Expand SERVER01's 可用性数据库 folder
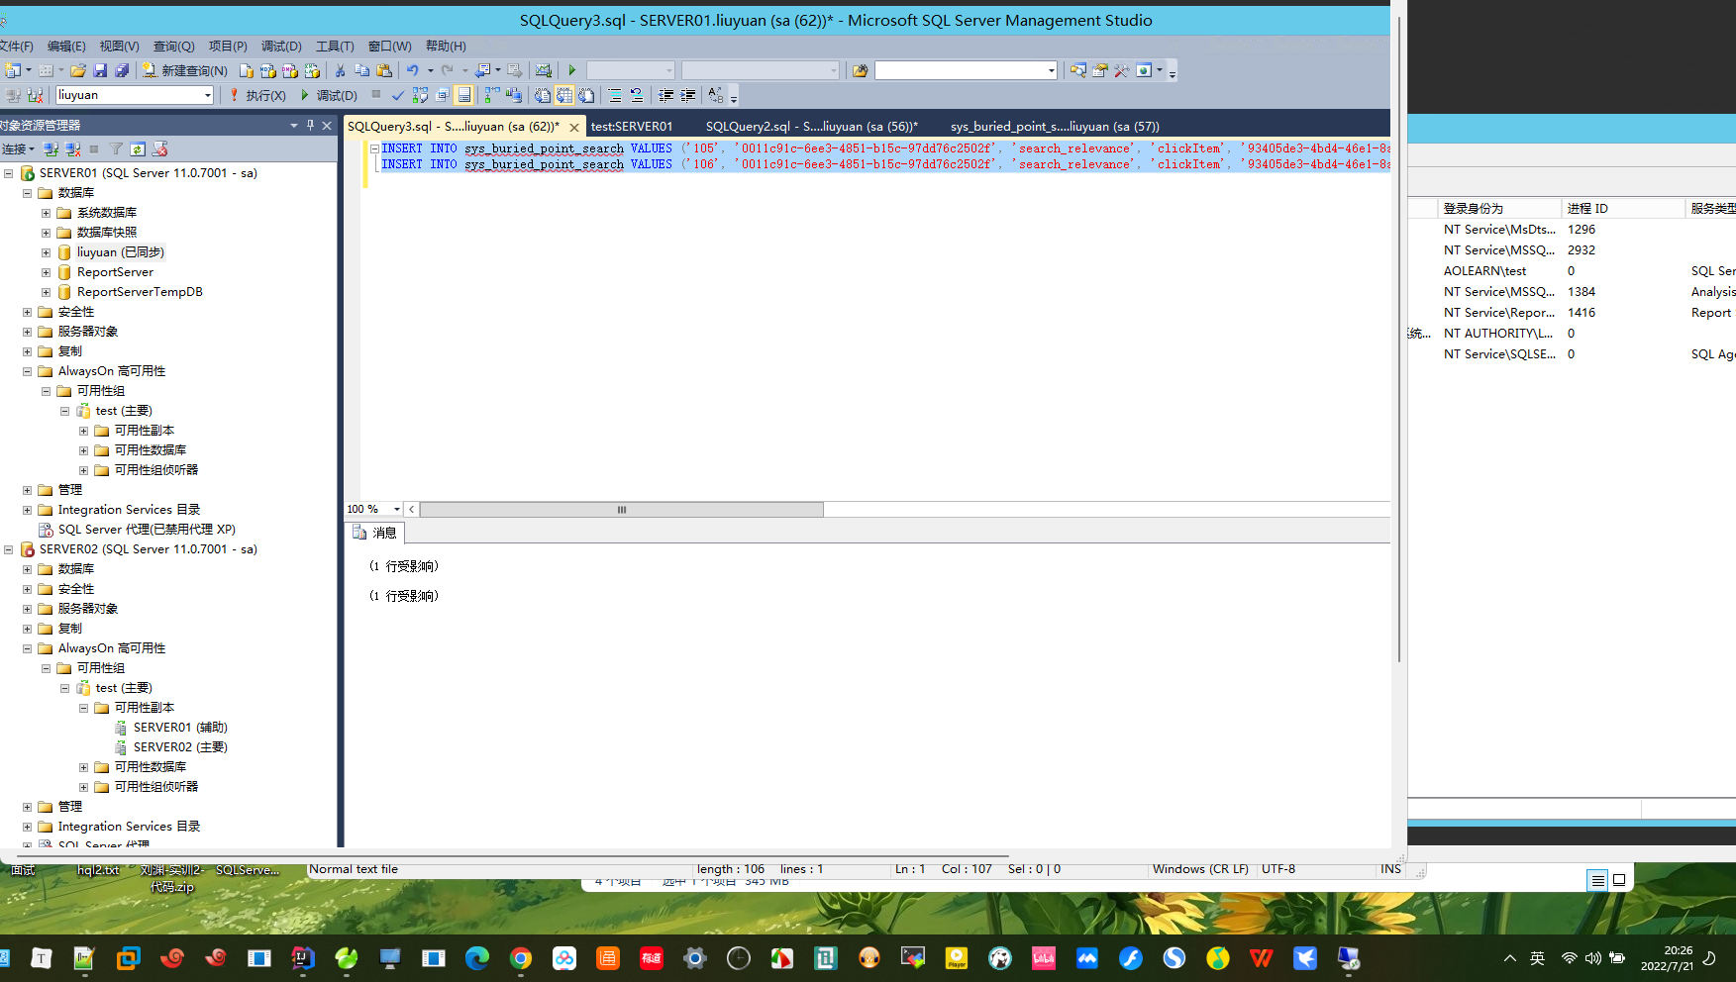This screenshot has height=982, width=1736. pos(83,450)
